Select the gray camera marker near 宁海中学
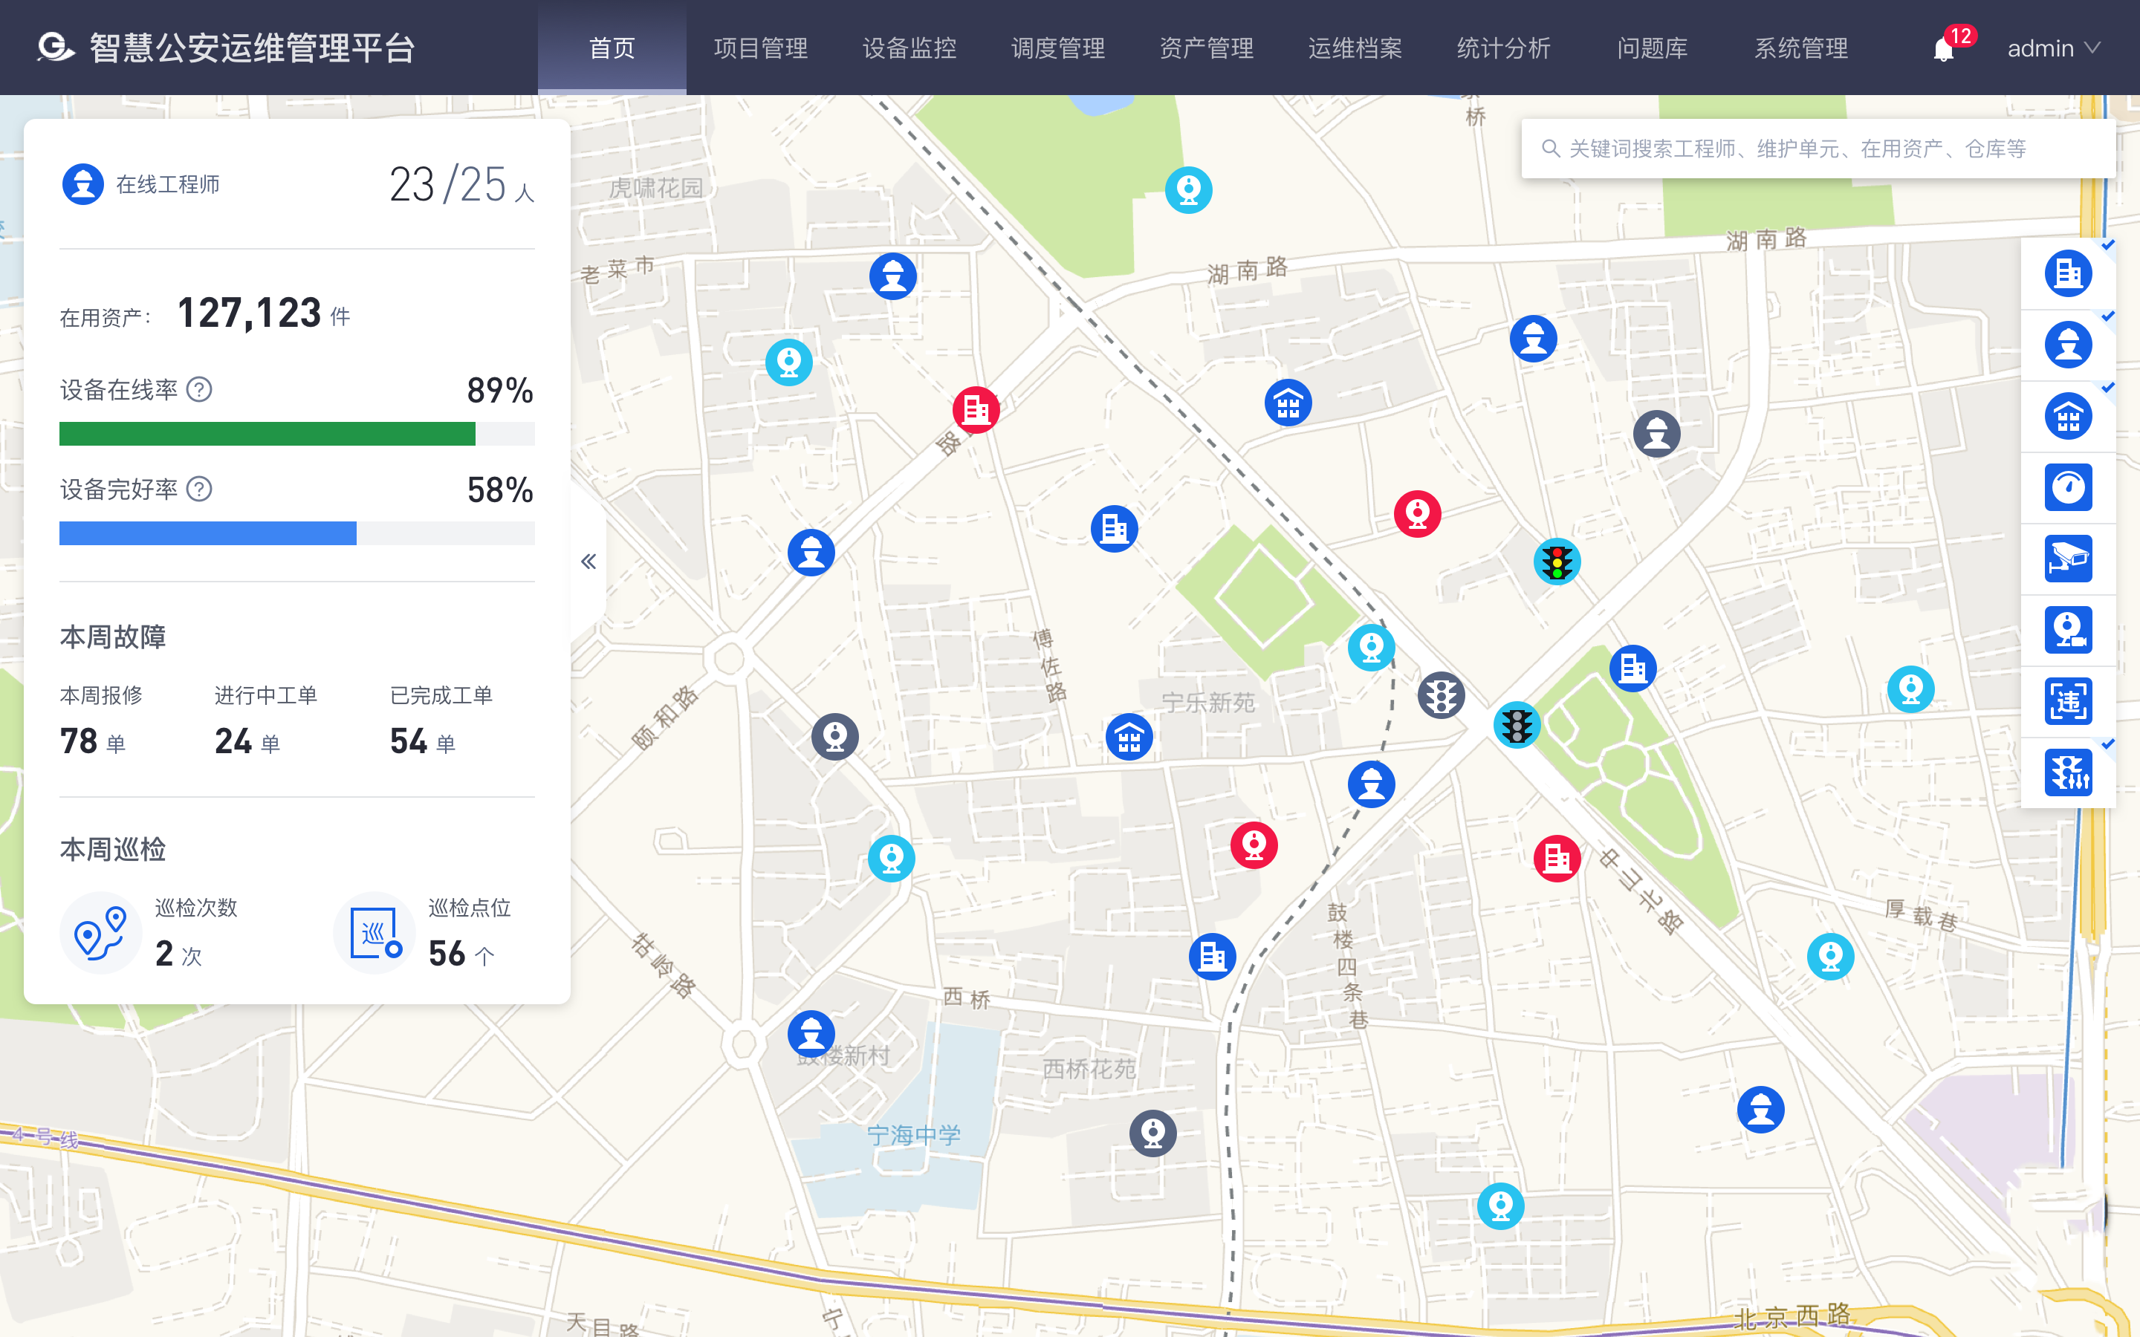Image resolution: width=2140 pixels, height=1337 pixels. (1153, 1133)
